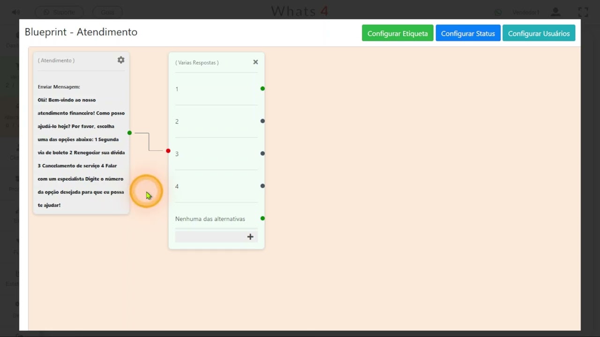600x337 pixels.
Task: Click green output connector of Atendimento block
Action: tap(129, 133)
